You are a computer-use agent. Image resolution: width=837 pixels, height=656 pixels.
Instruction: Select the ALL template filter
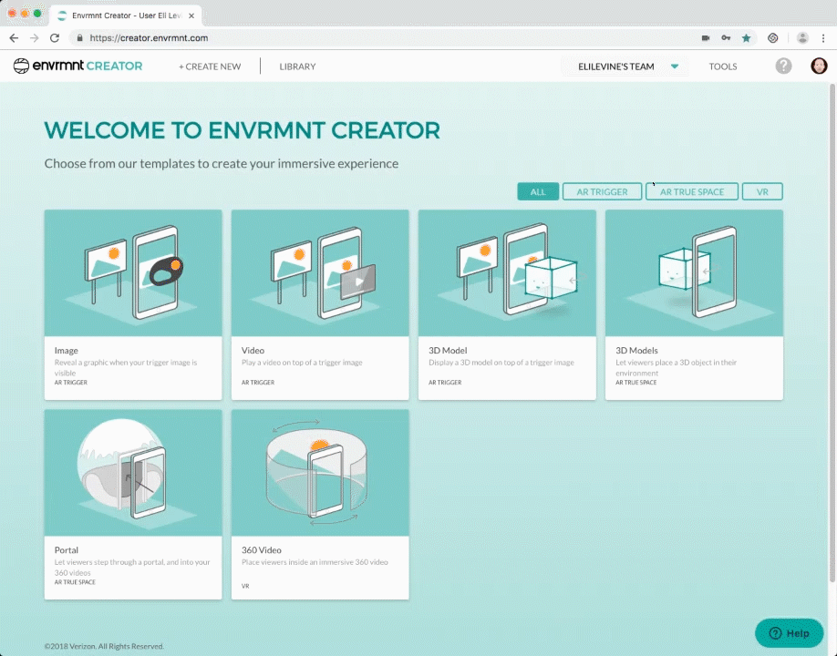(x=538, y=191)
